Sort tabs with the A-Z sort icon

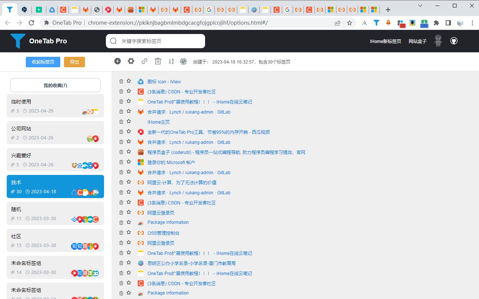(171, 61)
